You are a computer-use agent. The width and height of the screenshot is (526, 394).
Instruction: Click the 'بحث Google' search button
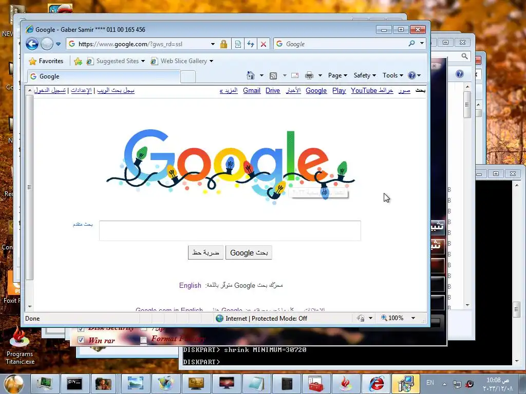tap(249, 252)
